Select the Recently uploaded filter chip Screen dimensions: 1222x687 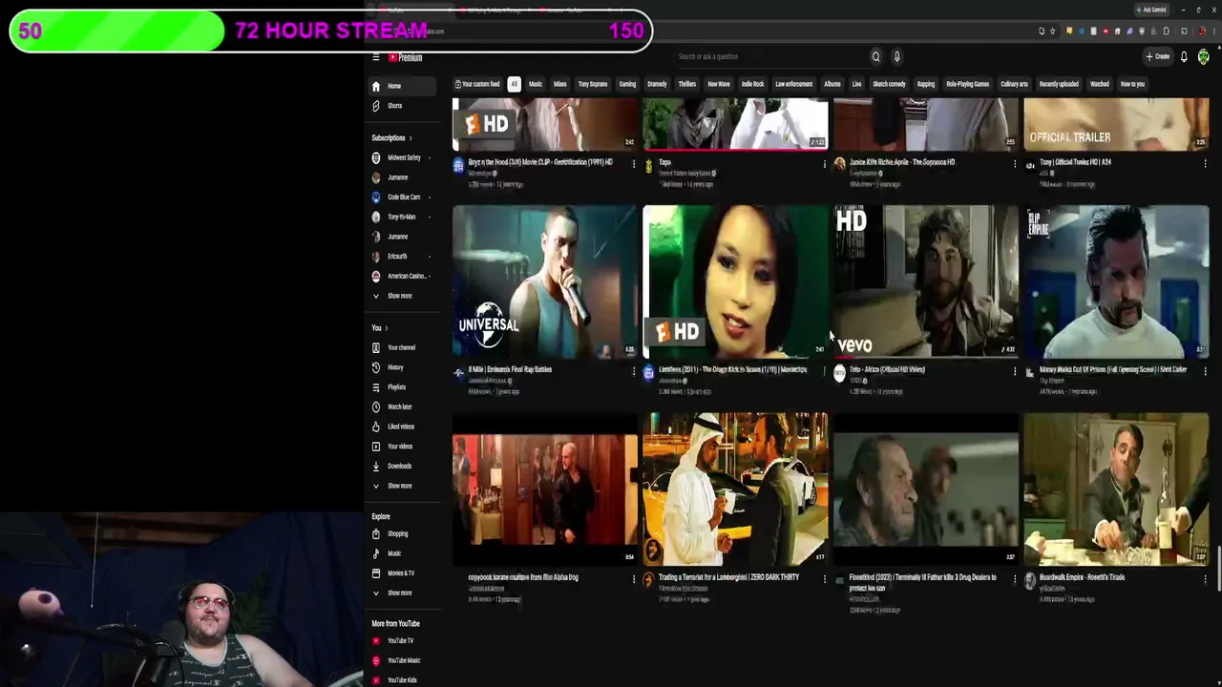[x=1059, y=84]
